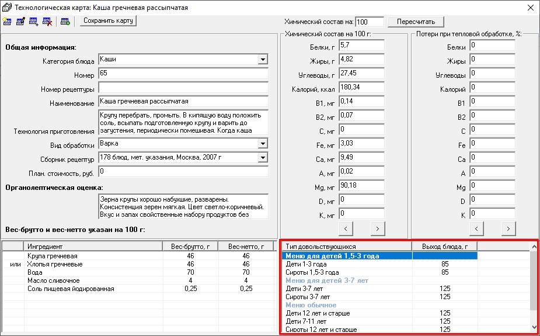Click the delete record icon with red X

47,22
